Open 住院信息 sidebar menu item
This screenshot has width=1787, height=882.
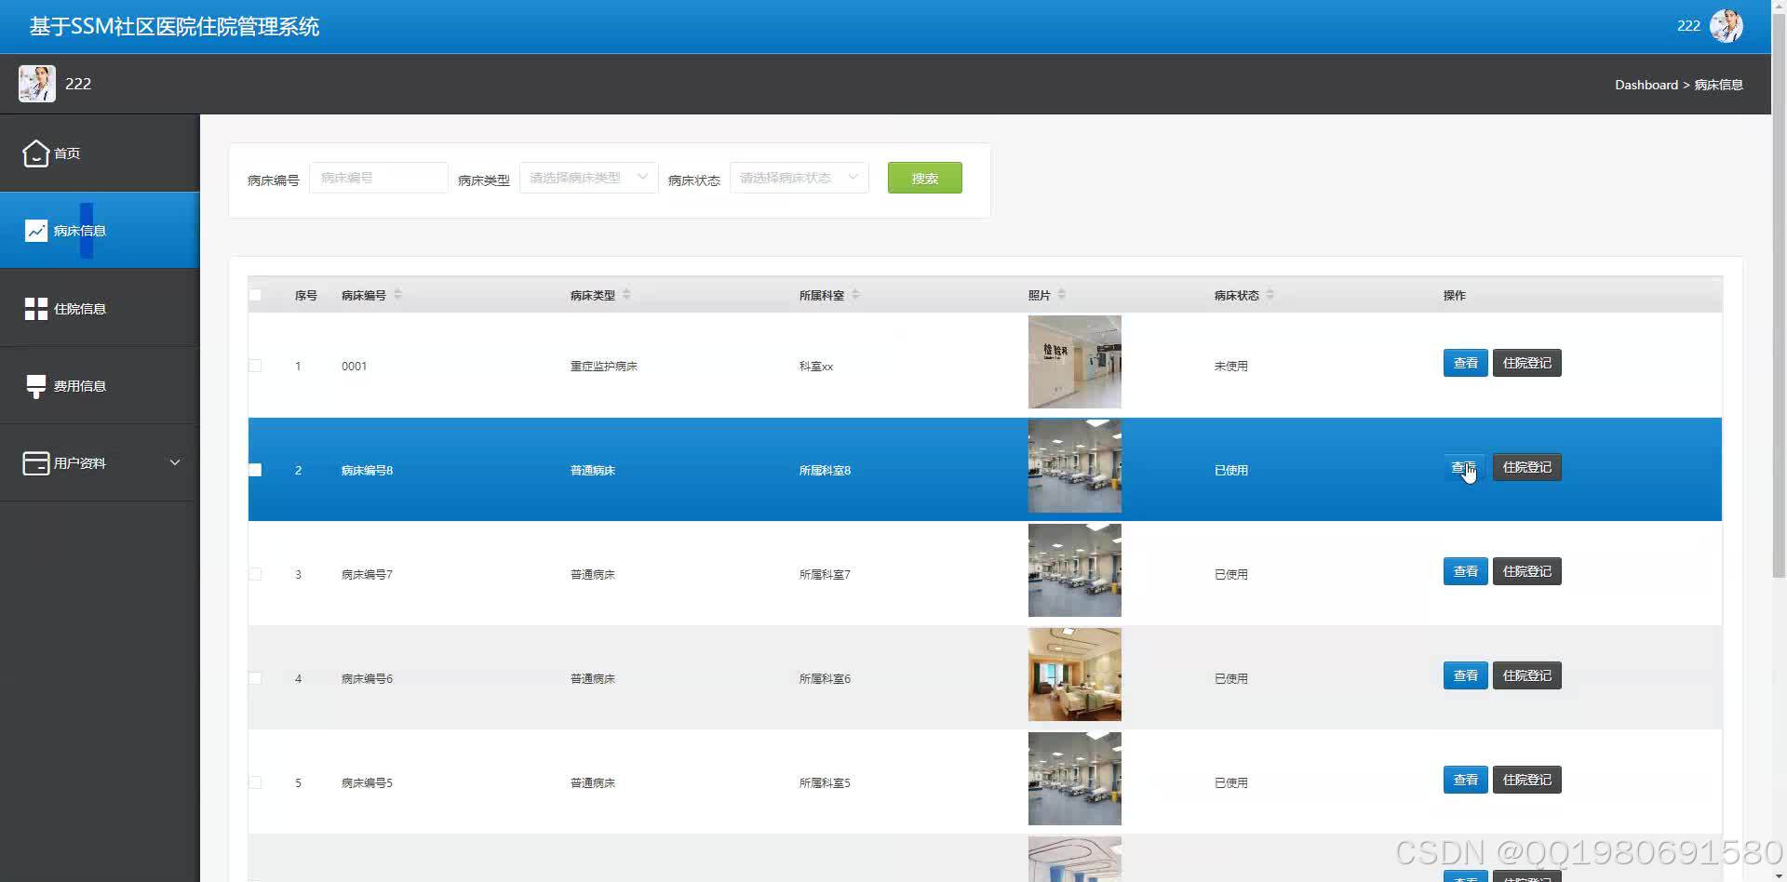[100, 309]
